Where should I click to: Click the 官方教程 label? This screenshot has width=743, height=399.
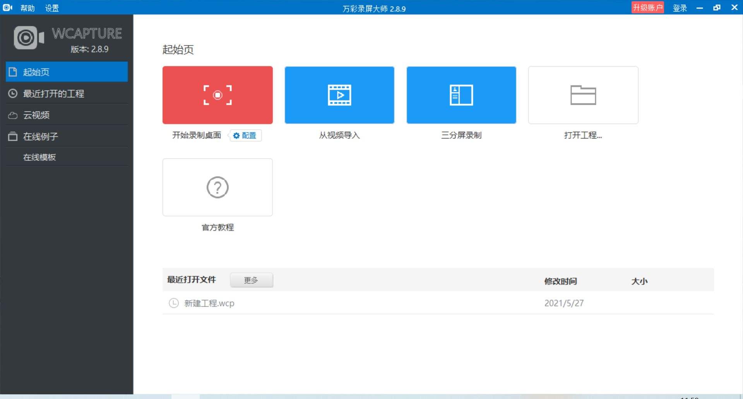217,227
